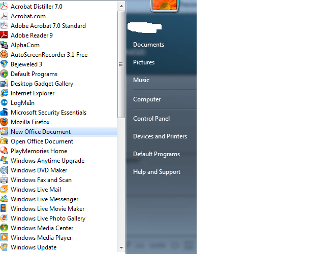Click the Internet Explorer icon
The image size is (312, 254).
4,93
